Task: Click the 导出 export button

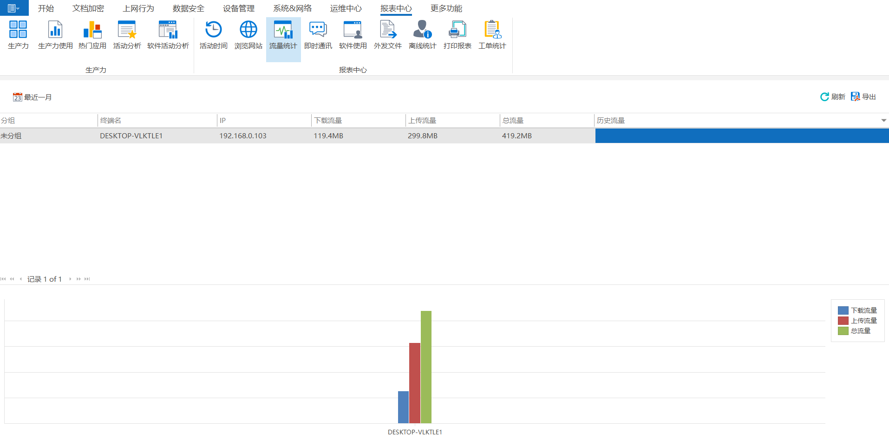Action: click(x=863, y=97)
